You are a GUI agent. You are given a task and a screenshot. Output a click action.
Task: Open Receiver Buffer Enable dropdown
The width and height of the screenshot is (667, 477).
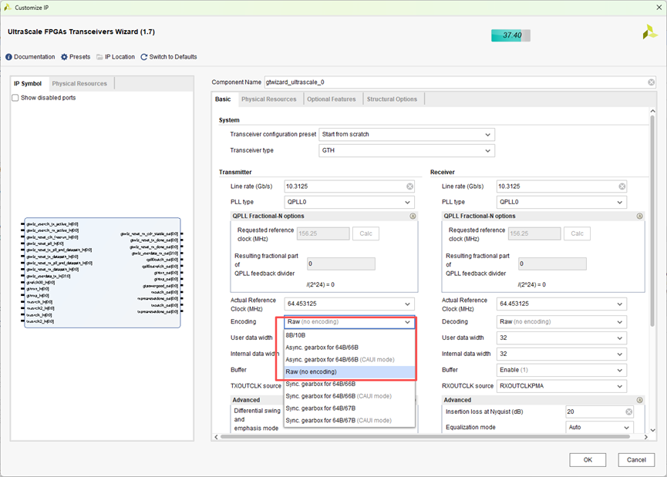561,370
